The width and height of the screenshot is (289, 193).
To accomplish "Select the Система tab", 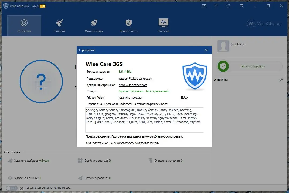I will 163,25.
